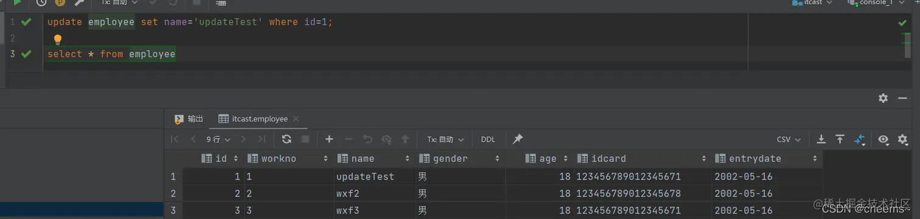Add a new row with the plus icon
Viewport: 920px width, 219px height.
[329, 139]
